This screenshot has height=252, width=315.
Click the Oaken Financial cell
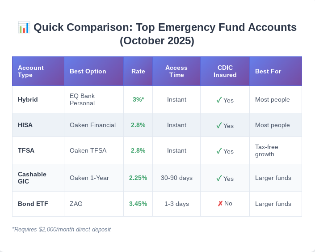pyautogui.click(x=92, y=125)
